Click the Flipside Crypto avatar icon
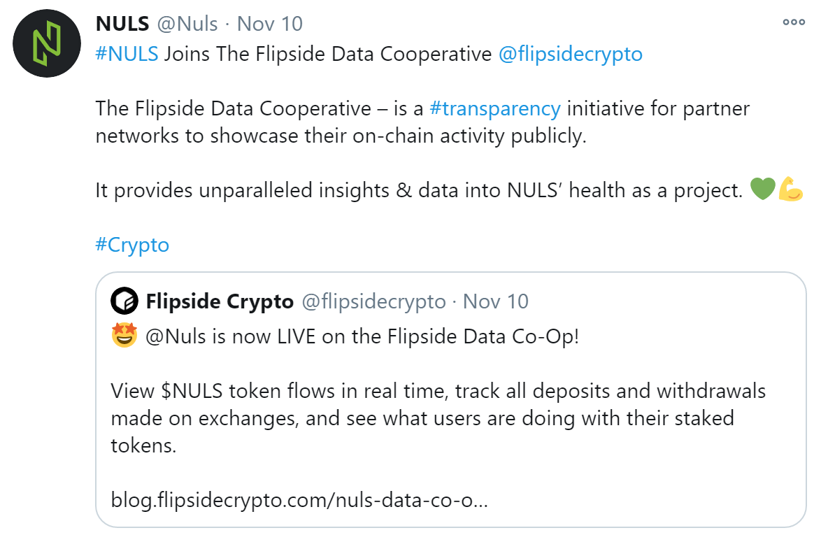The image size is (821, 535). [124, 301]
